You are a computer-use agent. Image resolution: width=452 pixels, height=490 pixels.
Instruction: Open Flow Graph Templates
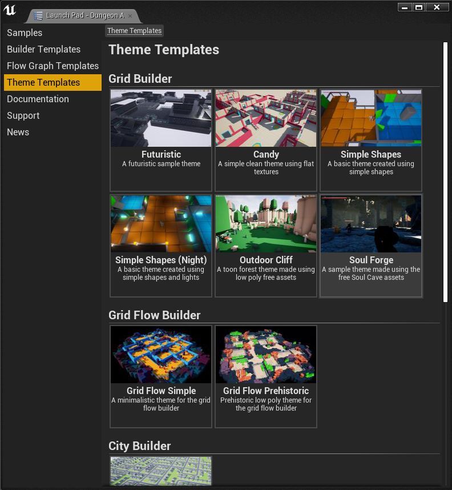pos(53,66)
